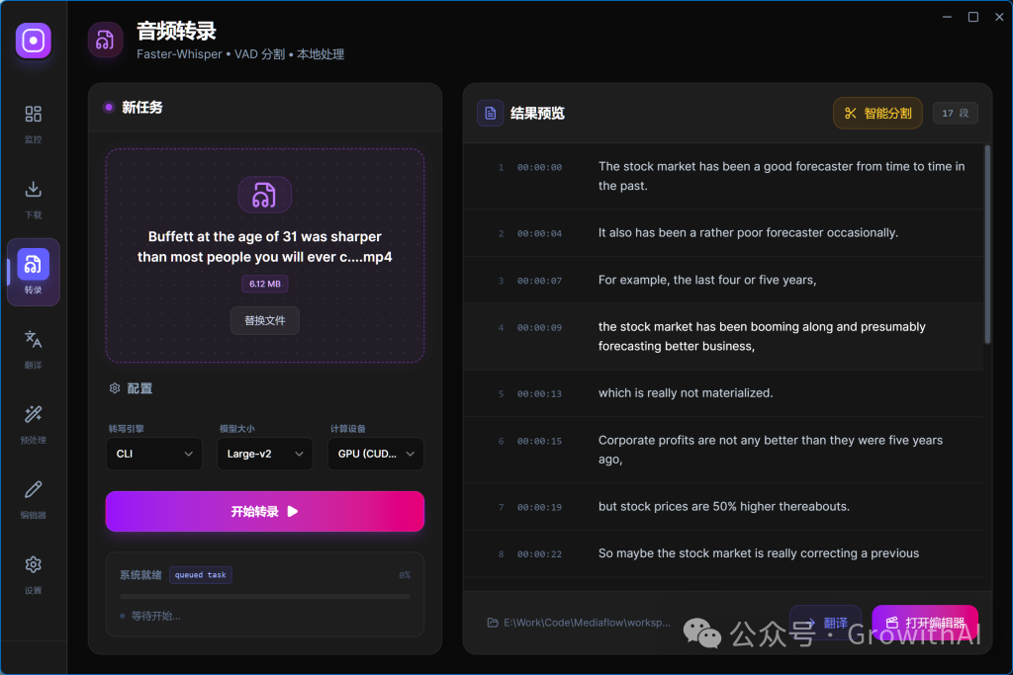
Task: Click the 0% progress bar
Action: pos(264,595)
